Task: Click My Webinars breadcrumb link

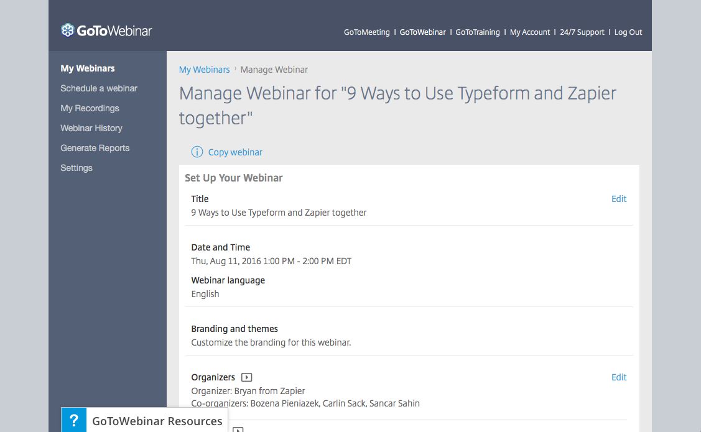Action: click(x=204, y=70)
